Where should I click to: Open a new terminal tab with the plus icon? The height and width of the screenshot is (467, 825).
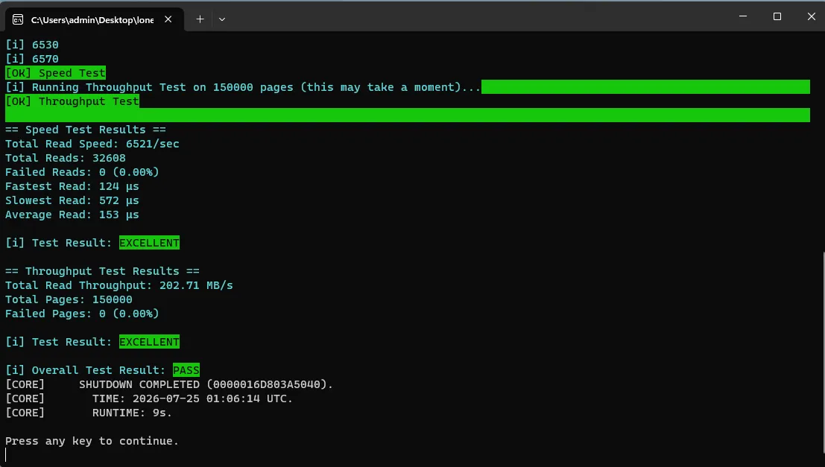point(200,19)
